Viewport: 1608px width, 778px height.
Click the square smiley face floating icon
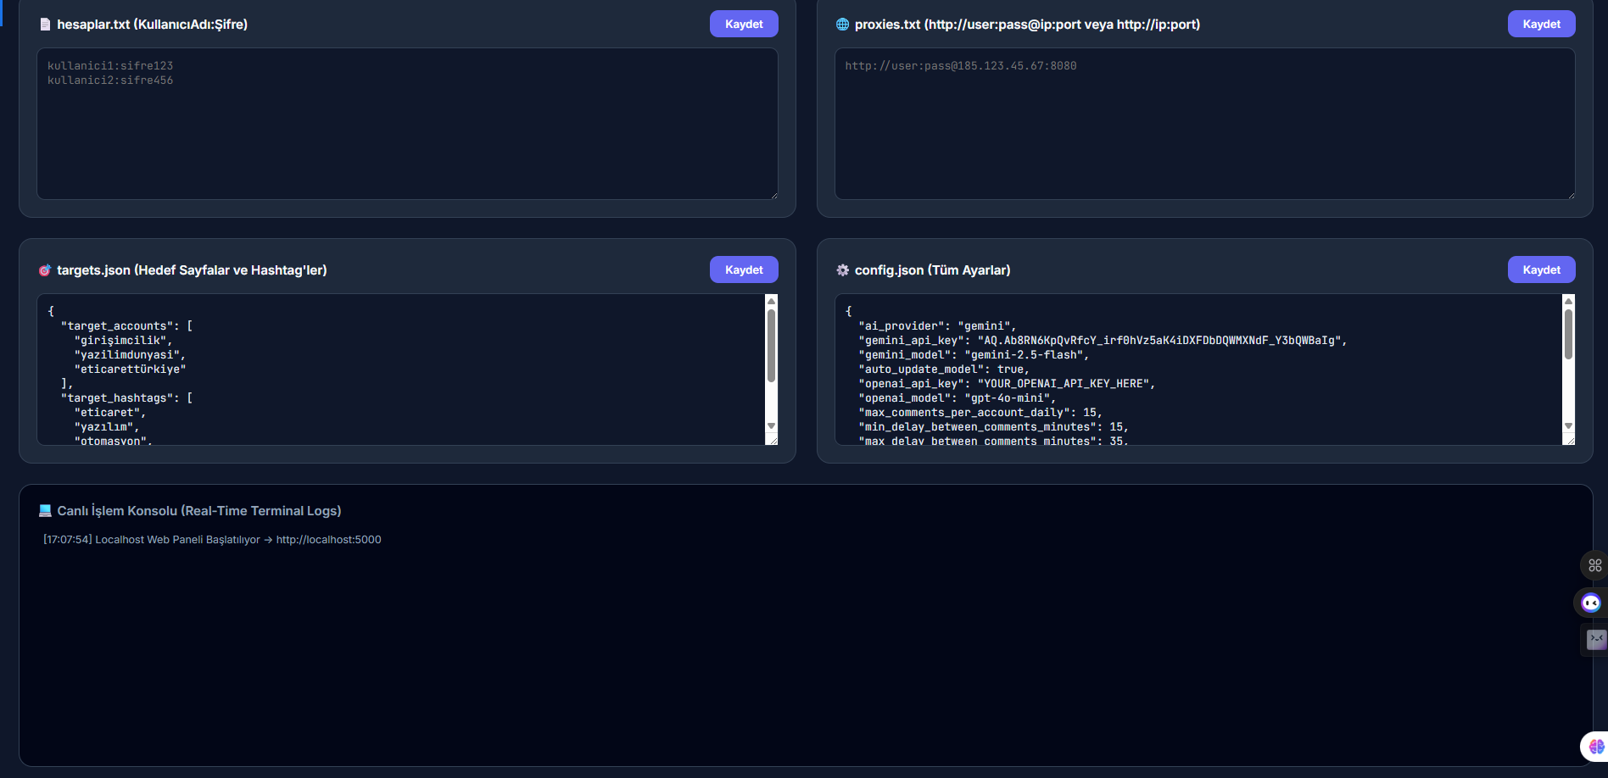(1596, 639)
